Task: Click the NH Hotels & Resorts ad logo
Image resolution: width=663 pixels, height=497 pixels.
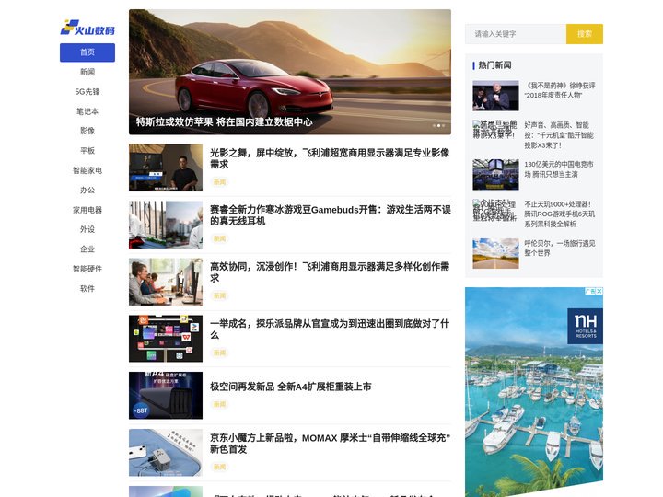Action: point(586,326)
